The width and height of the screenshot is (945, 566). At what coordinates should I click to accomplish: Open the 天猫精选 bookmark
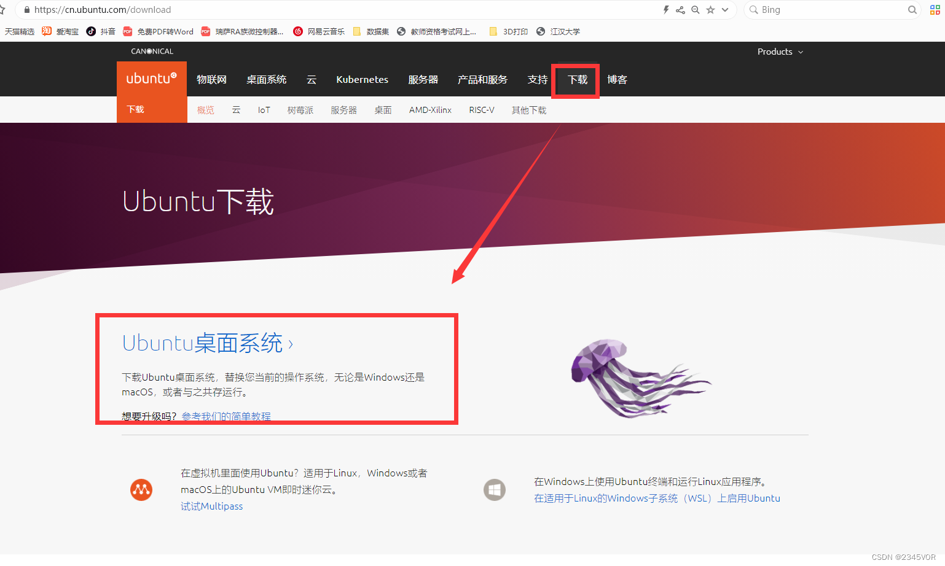coord(20,31)
